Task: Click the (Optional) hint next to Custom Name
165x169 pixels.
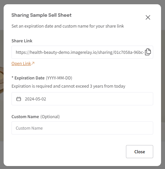Action: click(50, 117)
